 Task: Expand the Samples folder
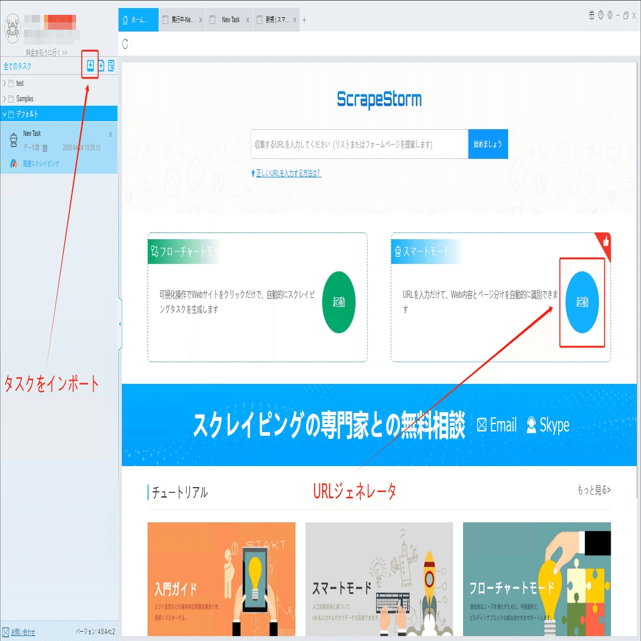pyautogui.click(x=4, y=99)
